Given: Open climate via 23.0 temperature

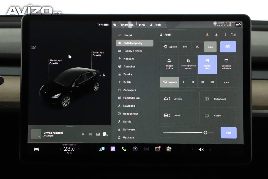Looking at the screenshot, I should pos(69,149).
